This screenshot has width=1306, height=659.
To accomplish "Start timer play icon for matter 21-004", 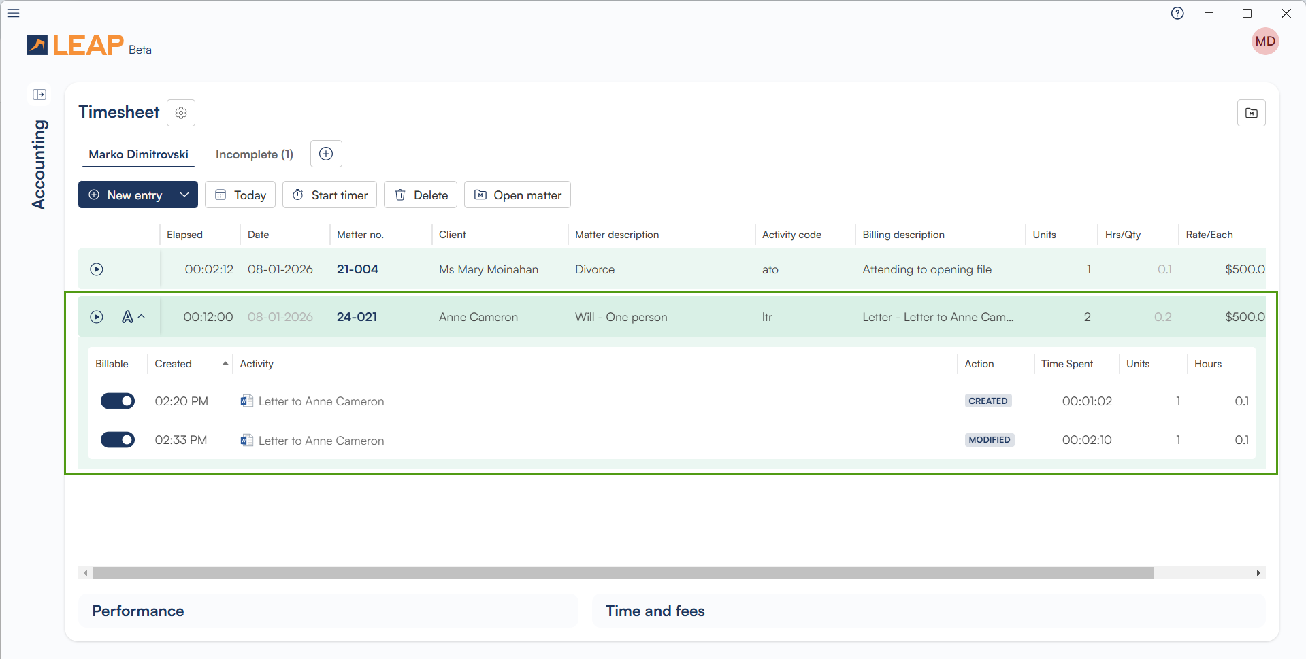I will pyautogui.click(x=97, y=269).
